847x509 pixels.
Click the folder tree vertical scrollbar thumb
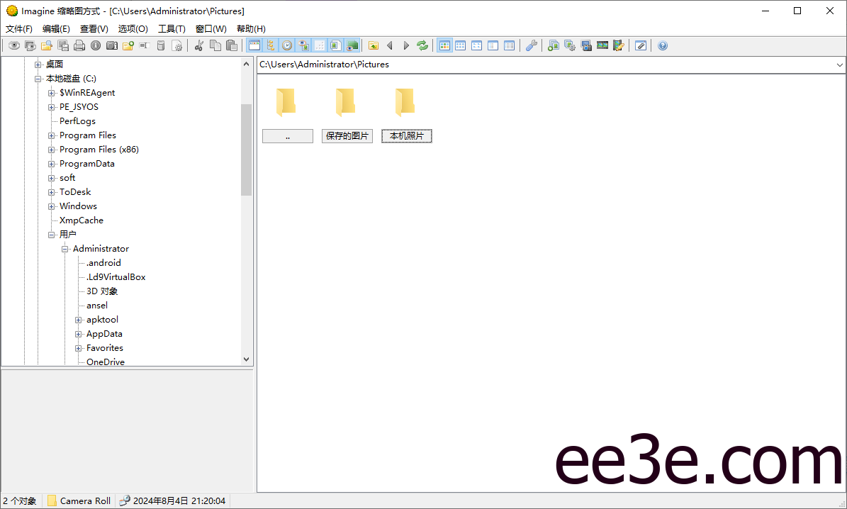coord(247,149)
